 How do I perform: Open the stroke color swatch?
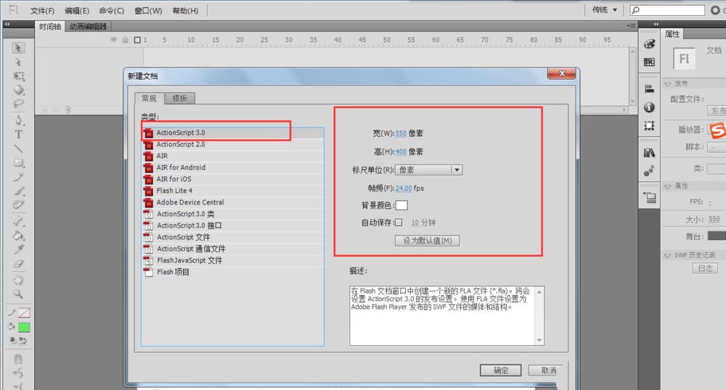point(24,313)
